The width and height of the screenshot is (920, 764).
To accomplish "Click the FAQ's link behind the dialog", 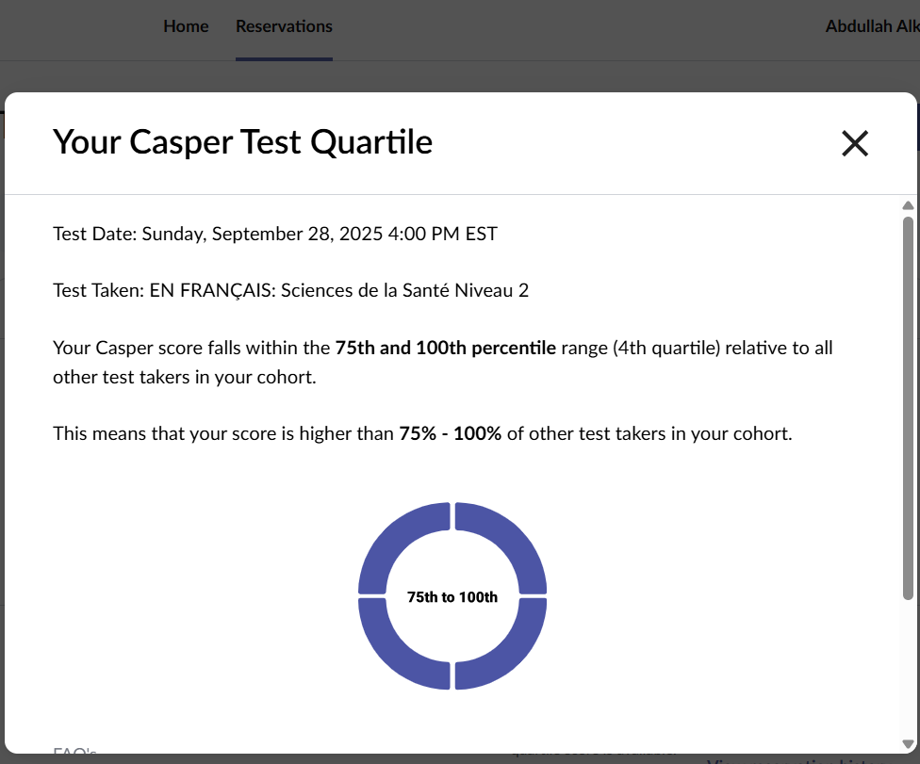I will (74, 753).
